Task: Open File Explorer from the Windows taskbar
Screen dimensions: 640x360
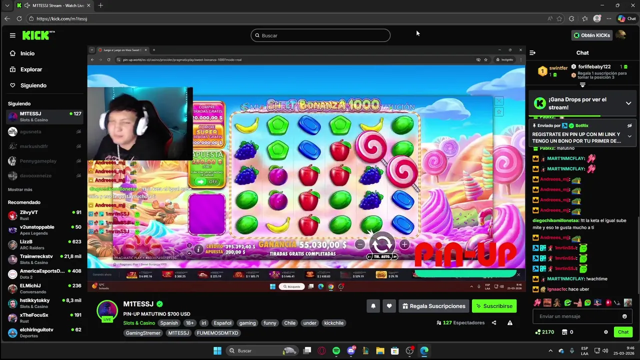Action: [x=380, y=350]
